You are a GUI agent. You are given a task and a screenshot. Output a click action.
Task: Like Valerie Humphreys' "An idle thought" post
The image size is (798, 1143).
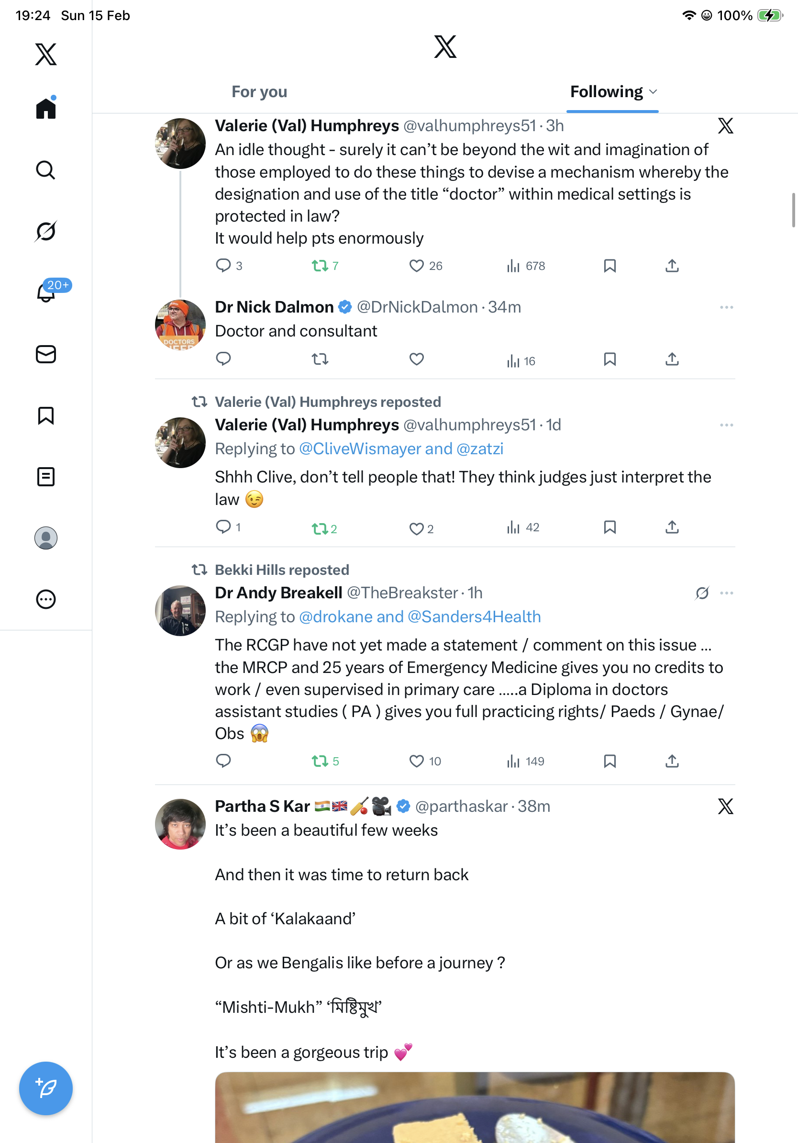tap(416, 266)
